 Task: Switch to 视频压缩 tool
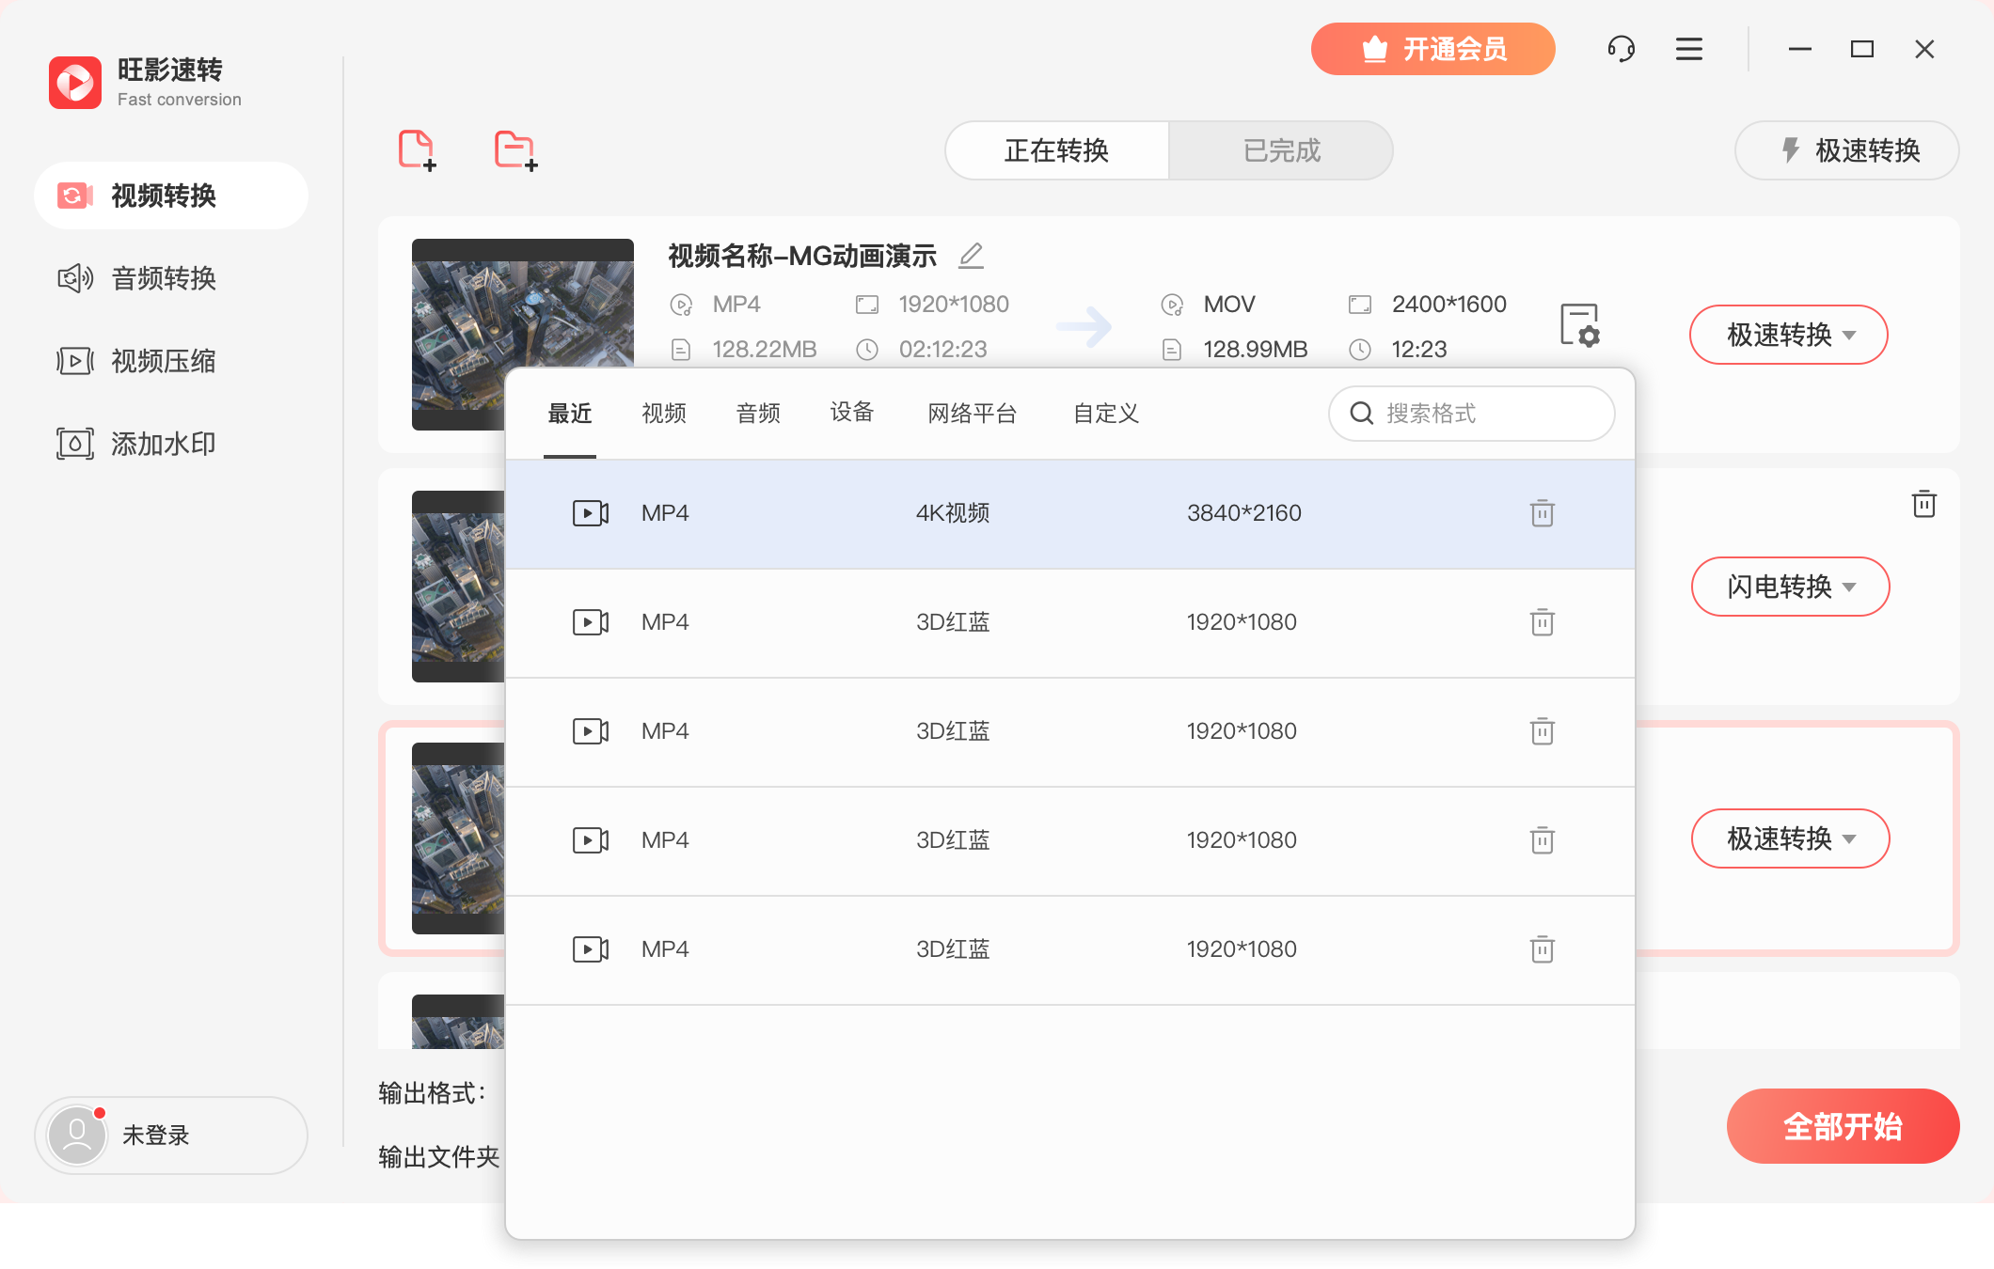[162, 360]
